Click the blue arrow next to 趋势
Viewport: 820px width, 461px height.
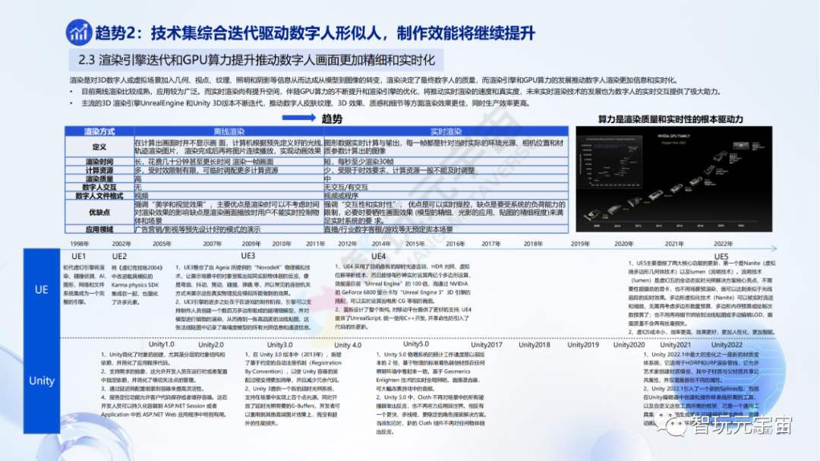[x=298, y=118]
